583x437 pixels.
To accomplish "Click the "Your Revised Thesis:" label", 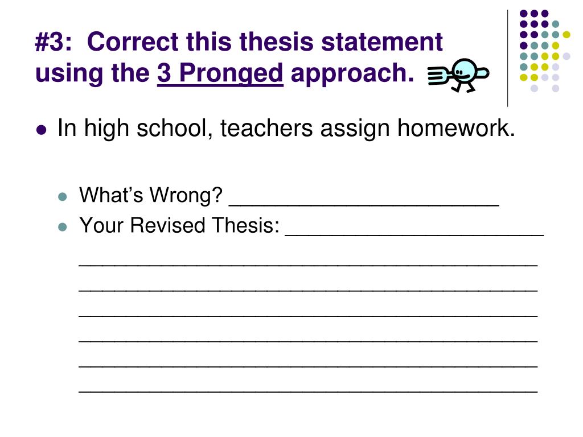I will click(179, 225).
